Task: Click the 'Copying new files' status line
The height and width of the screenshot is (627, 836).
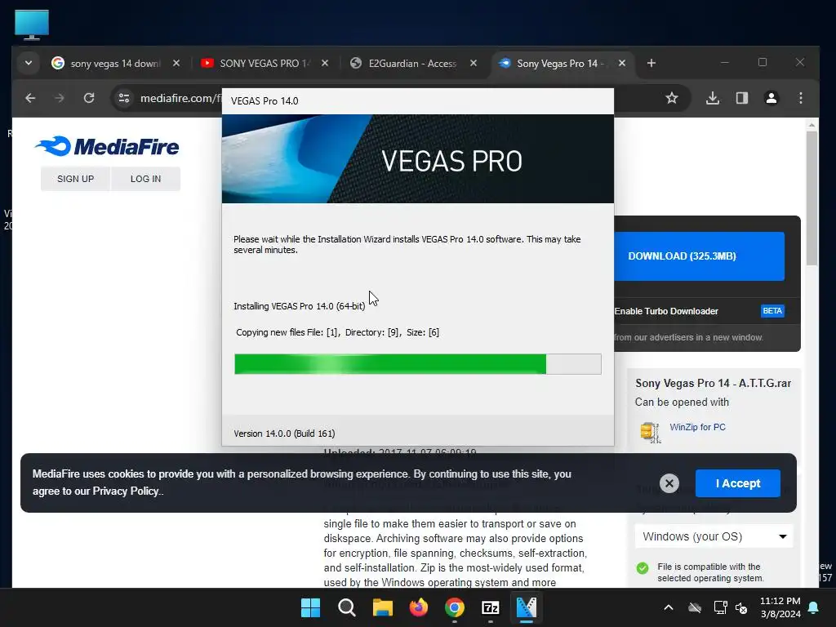Action: [x=337, y=332]
